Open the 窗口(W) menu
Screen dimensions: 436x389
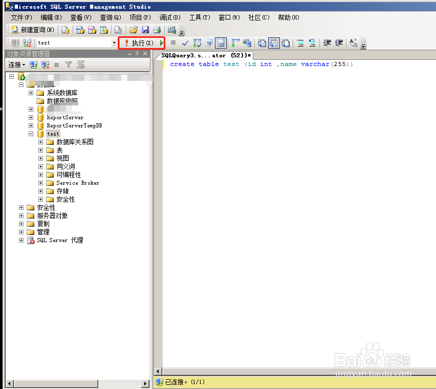229,17
